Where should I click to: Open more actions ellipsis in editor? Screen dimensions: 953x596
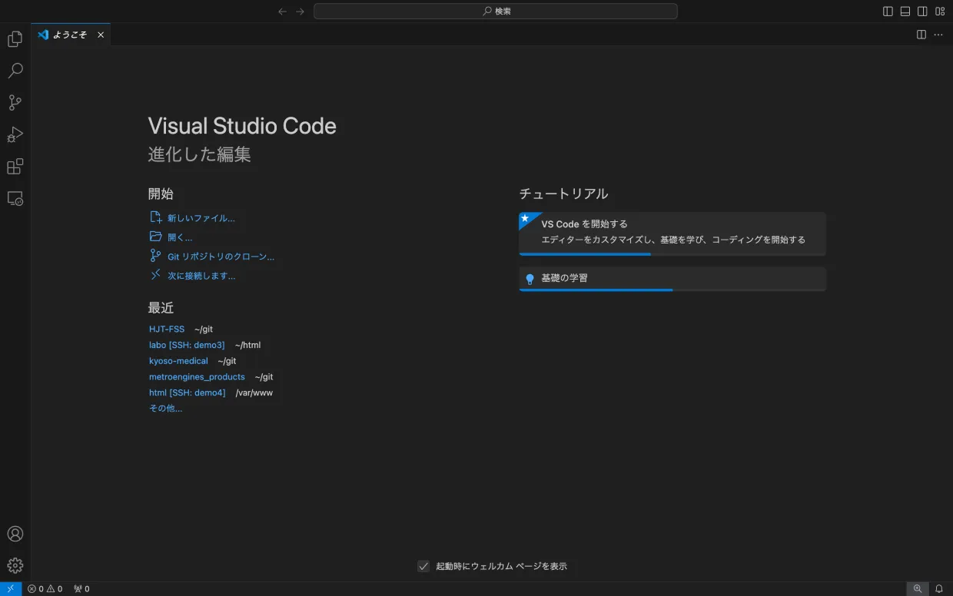[x=938, y=35]
